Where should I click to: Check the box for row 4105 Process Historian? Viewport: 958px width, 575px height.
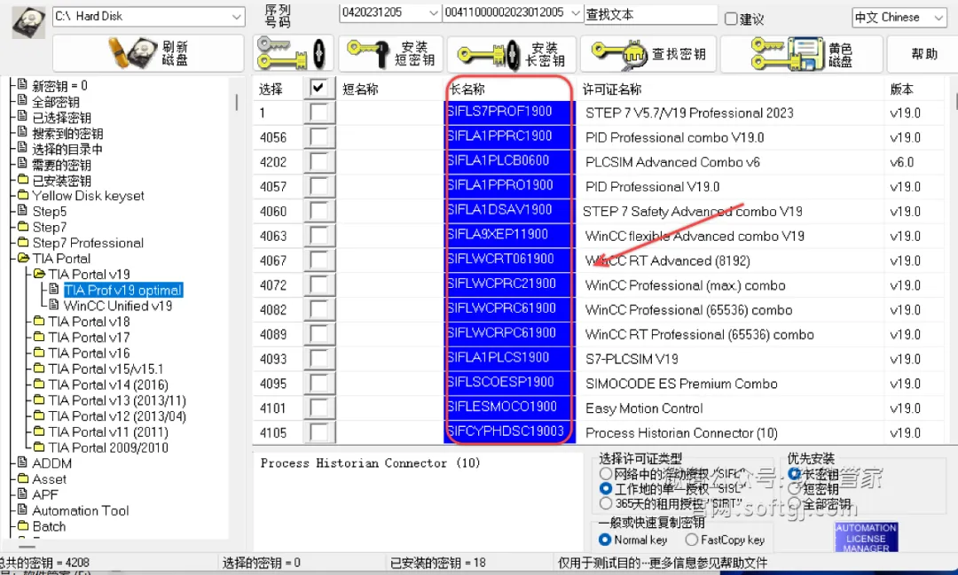click(x=319, y=432)
